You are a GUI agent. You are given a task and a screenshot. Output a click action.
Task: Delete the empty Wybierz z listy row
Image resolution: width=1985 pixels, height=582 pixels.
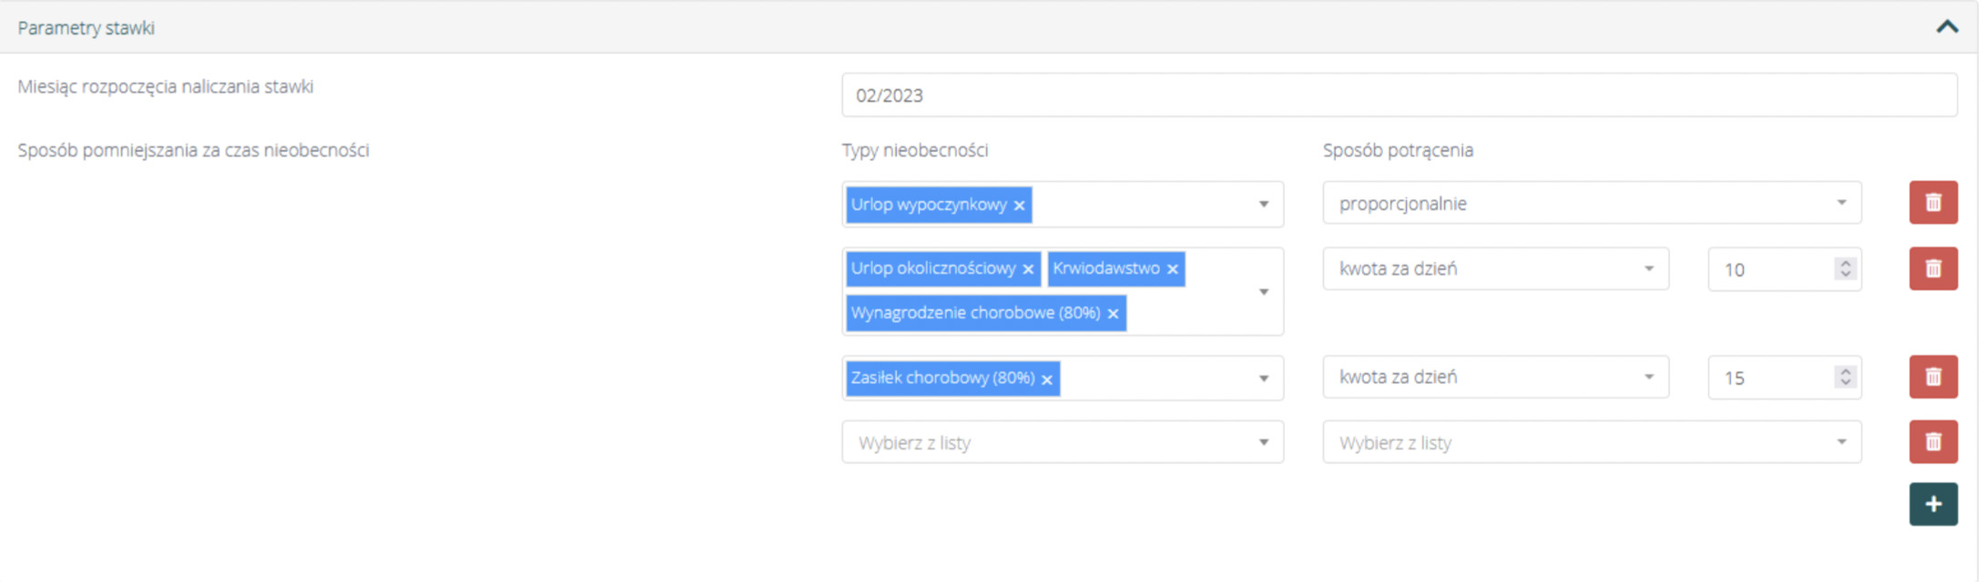(x=1932, y=443)
